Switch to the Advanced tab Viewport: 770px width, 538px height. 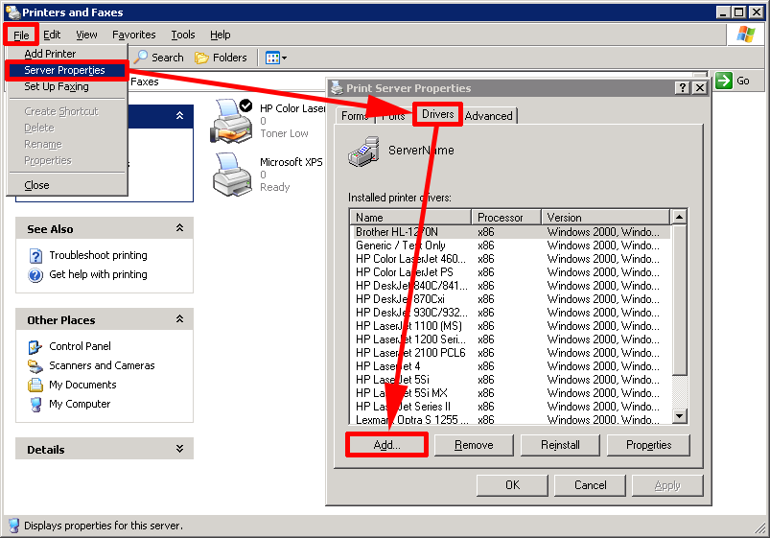click(489, 116)
